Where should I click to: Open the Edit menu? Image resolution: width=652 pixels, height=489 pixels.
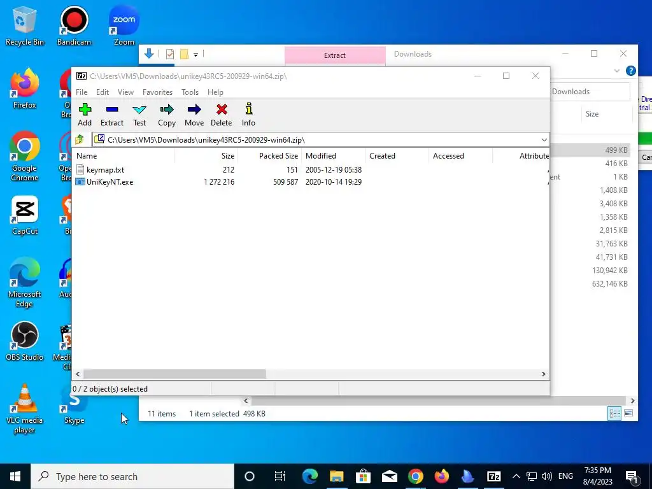click(x=103, y=92)
